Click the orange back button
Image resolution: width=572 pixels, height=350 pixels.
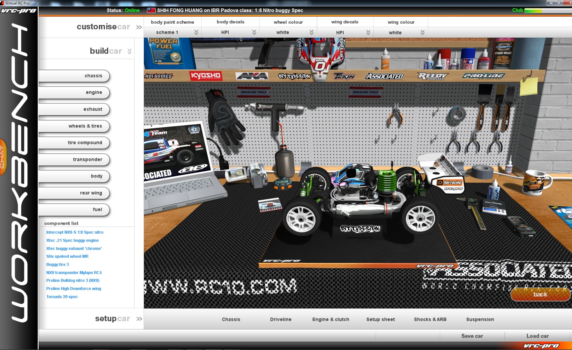[540, 294]
